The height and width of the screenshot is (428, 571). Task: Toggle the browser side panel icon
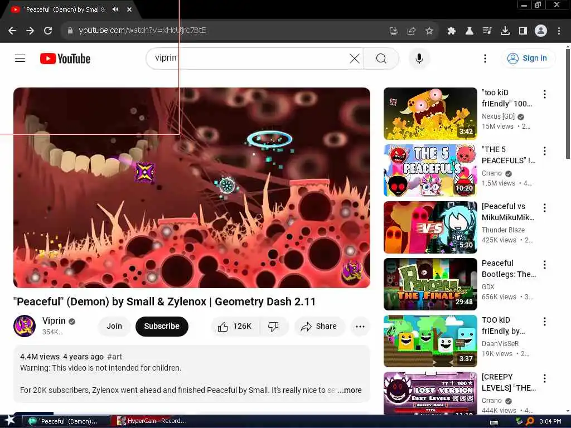click(523, 31)
